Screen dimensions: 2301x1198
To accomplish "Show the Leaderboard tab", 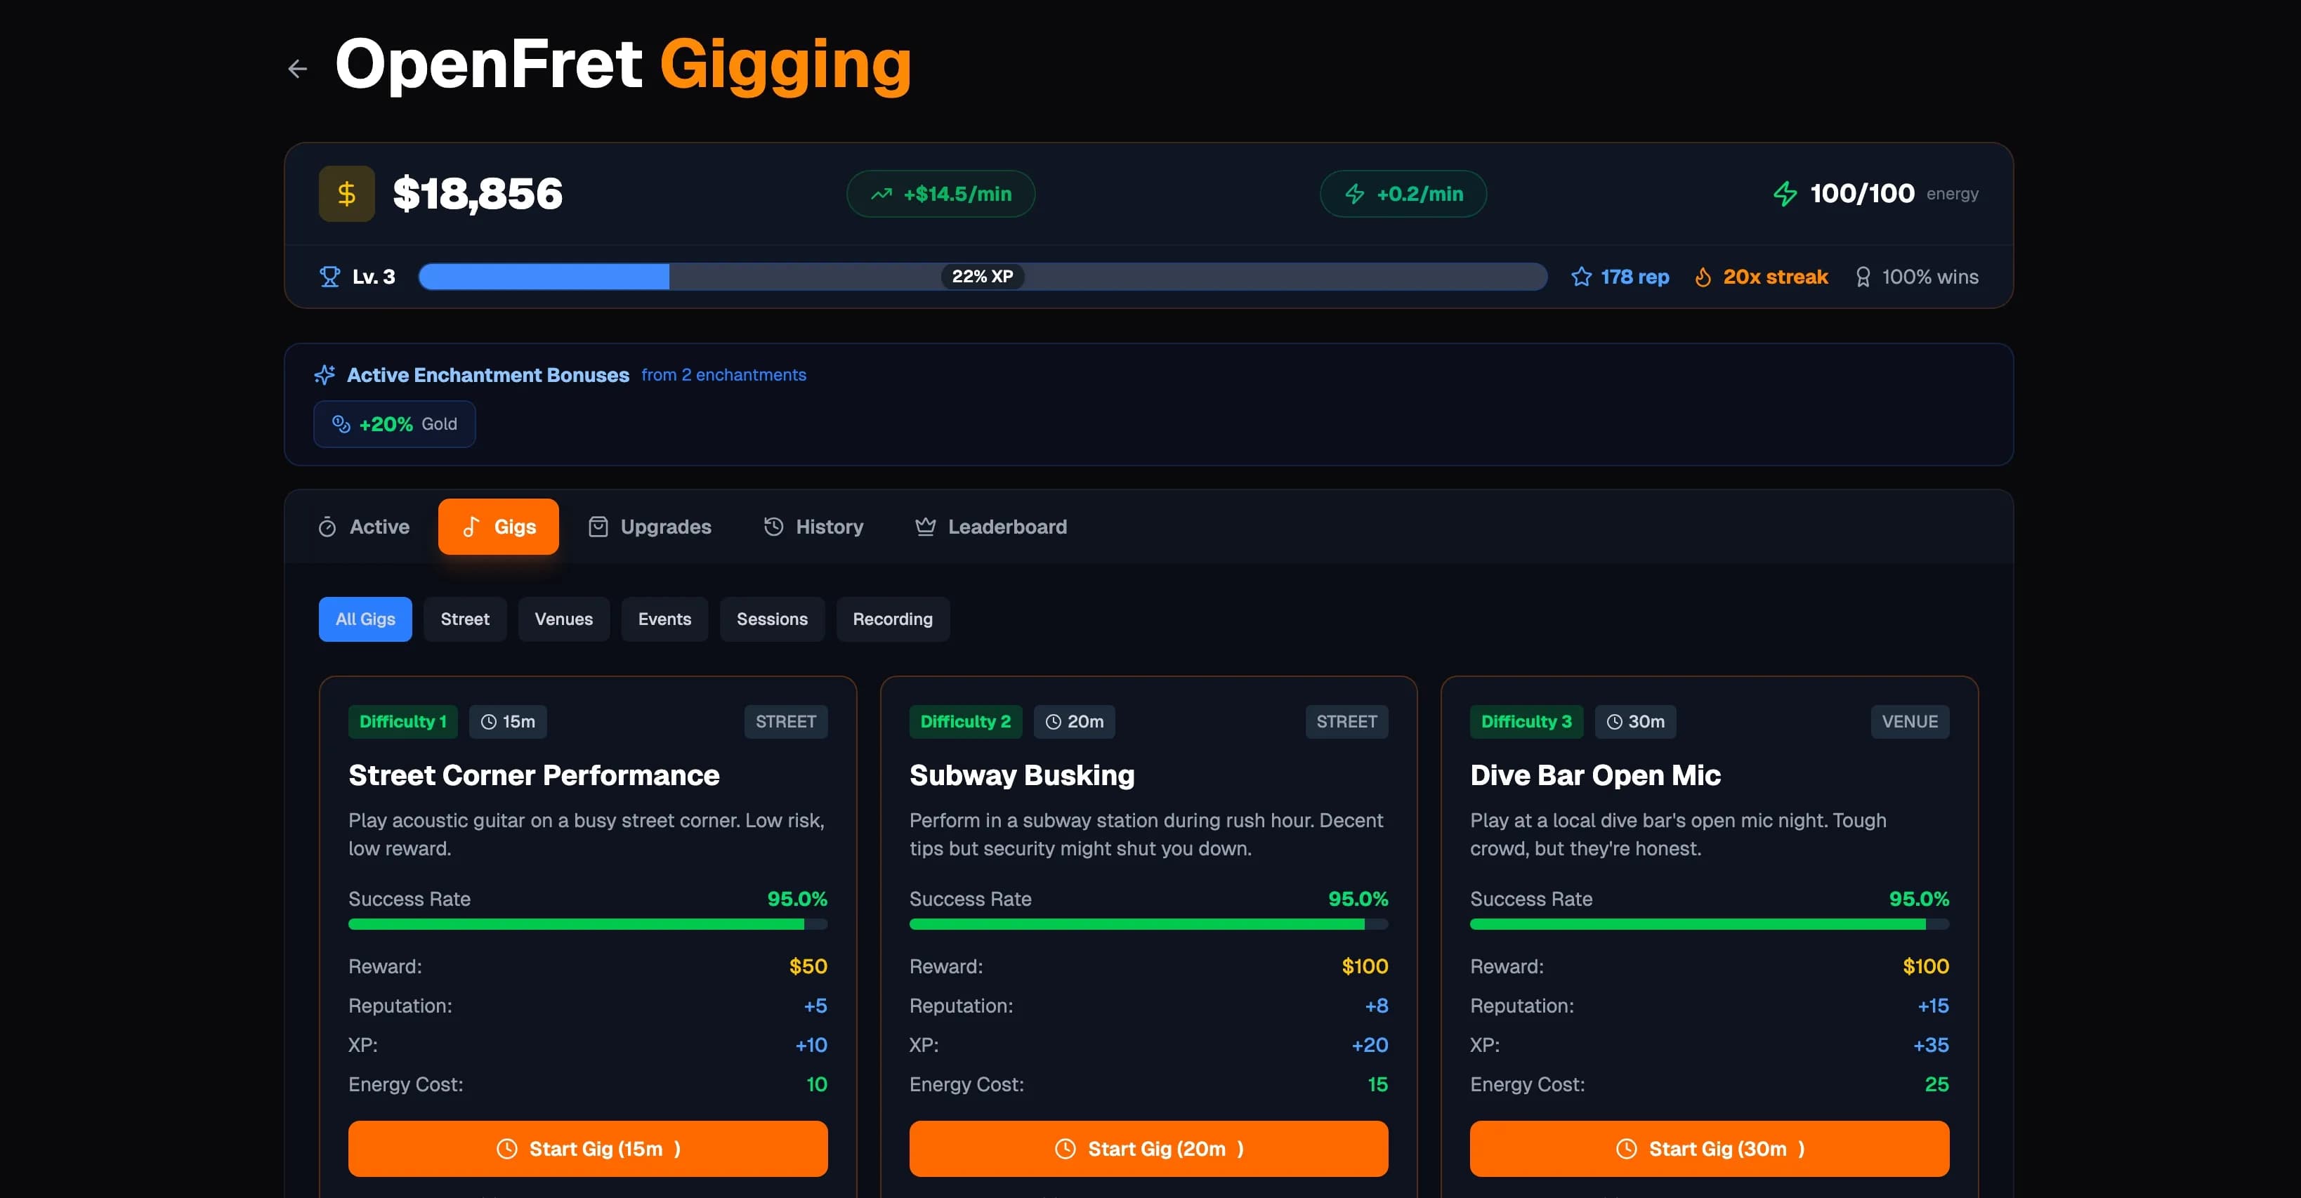I will (x=992, y=527).
